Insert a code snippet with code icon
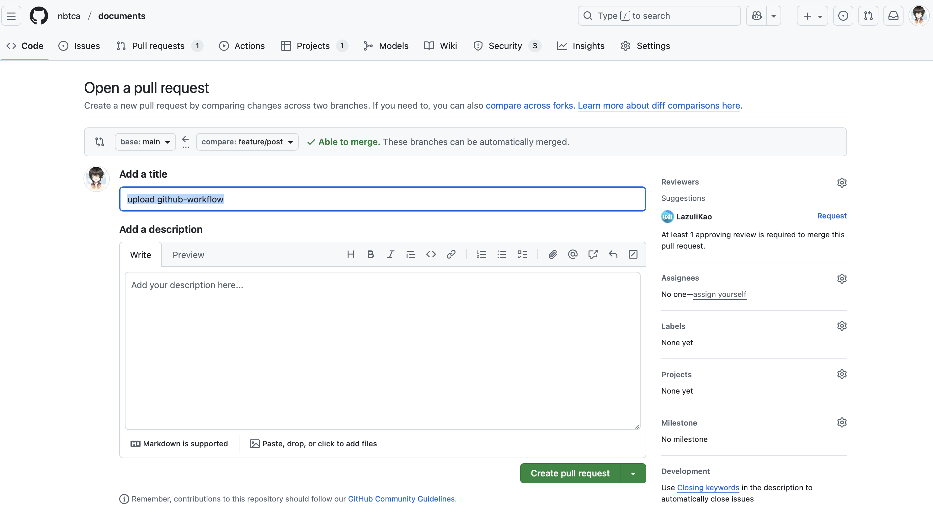 (431, 254)
